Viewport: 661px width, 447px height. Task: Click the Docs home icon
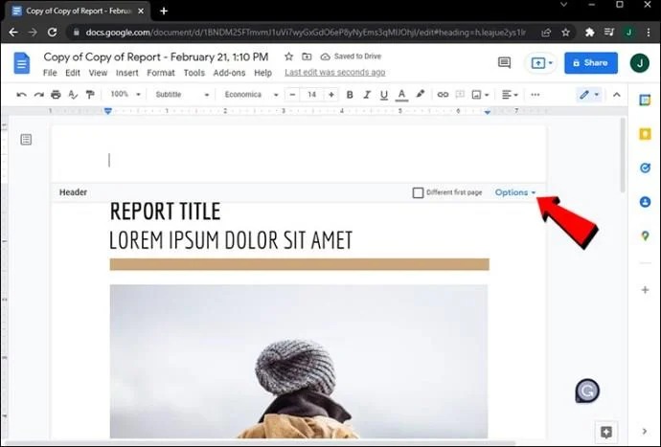coord(22,63)
